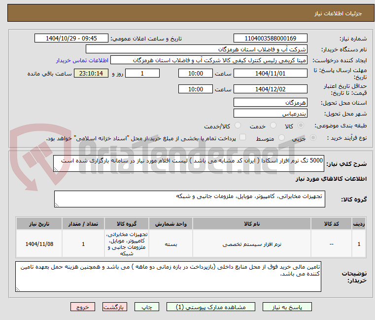375x320 pixels.
Task: Click the buyer name field شرکت آب و فاضلاب
Action: pos(196,49)
